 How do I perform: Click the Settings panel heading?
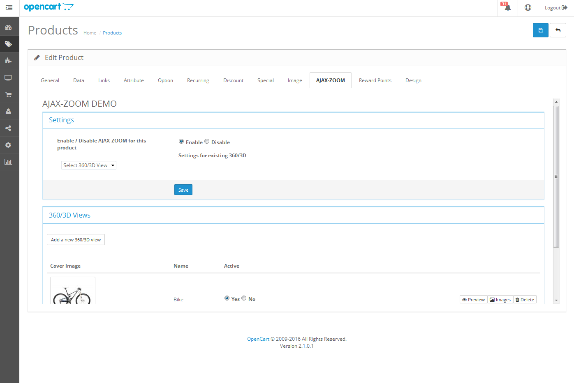click(x=61, y=120)
